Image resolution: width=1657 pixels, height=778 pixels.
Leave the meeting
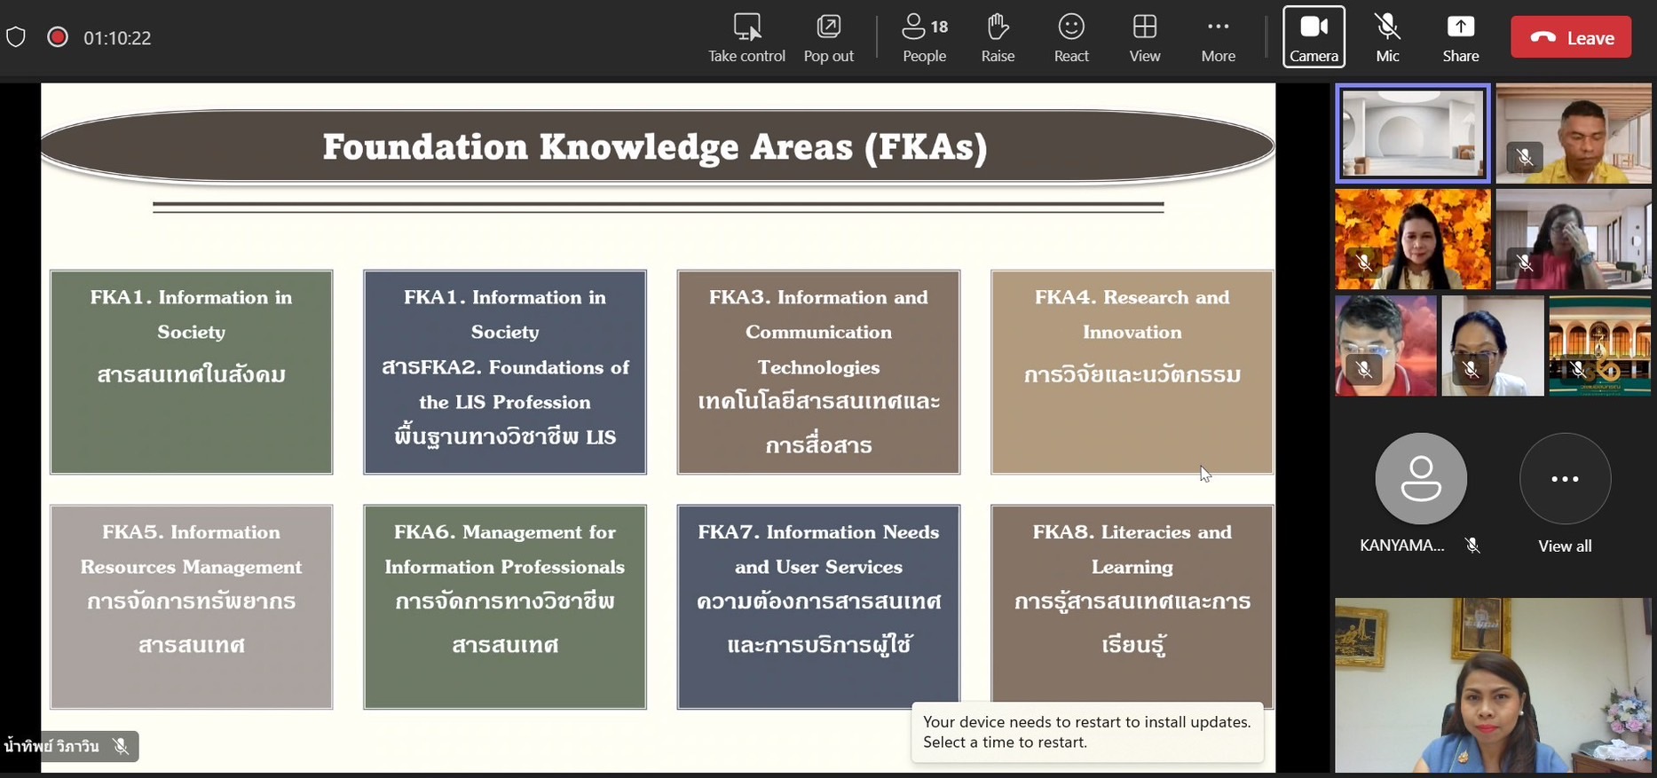click(x=1571, y=38)
